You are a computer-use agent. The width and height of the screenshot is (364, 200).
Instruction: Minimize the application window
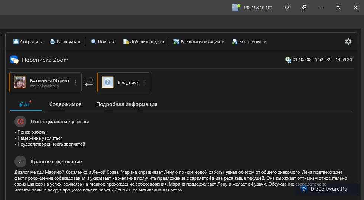click(321, 7)
